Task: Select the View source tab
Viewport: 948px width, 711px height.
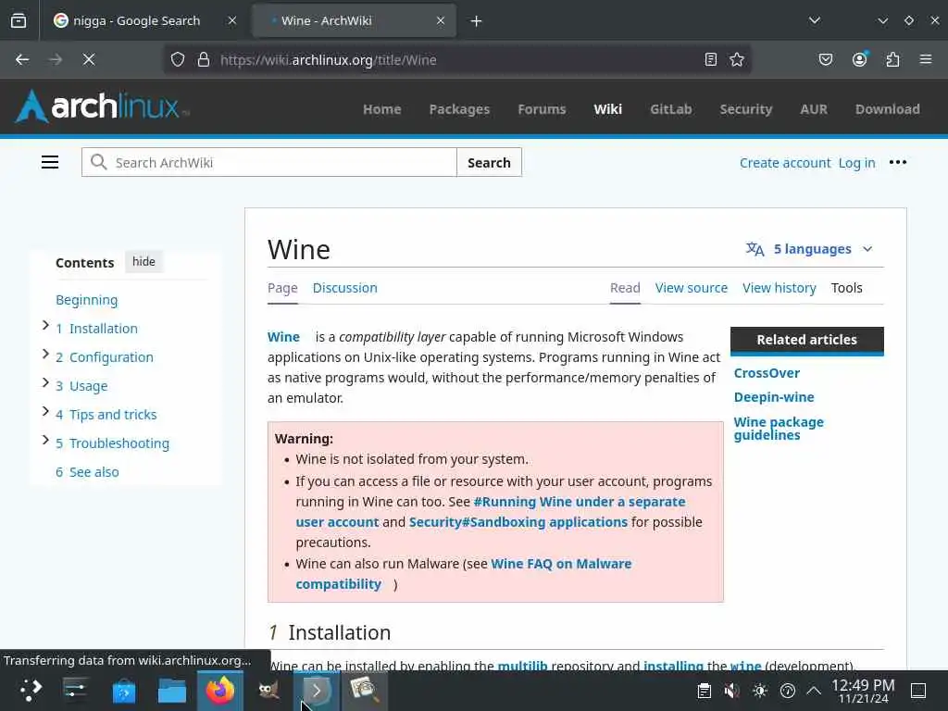Action: click(691, 288)
